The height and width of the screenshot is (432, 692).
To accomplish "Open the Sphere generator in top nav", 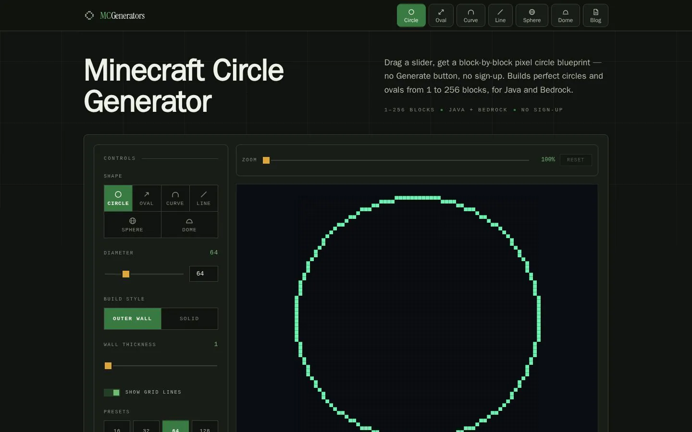I will pos(531,15).
